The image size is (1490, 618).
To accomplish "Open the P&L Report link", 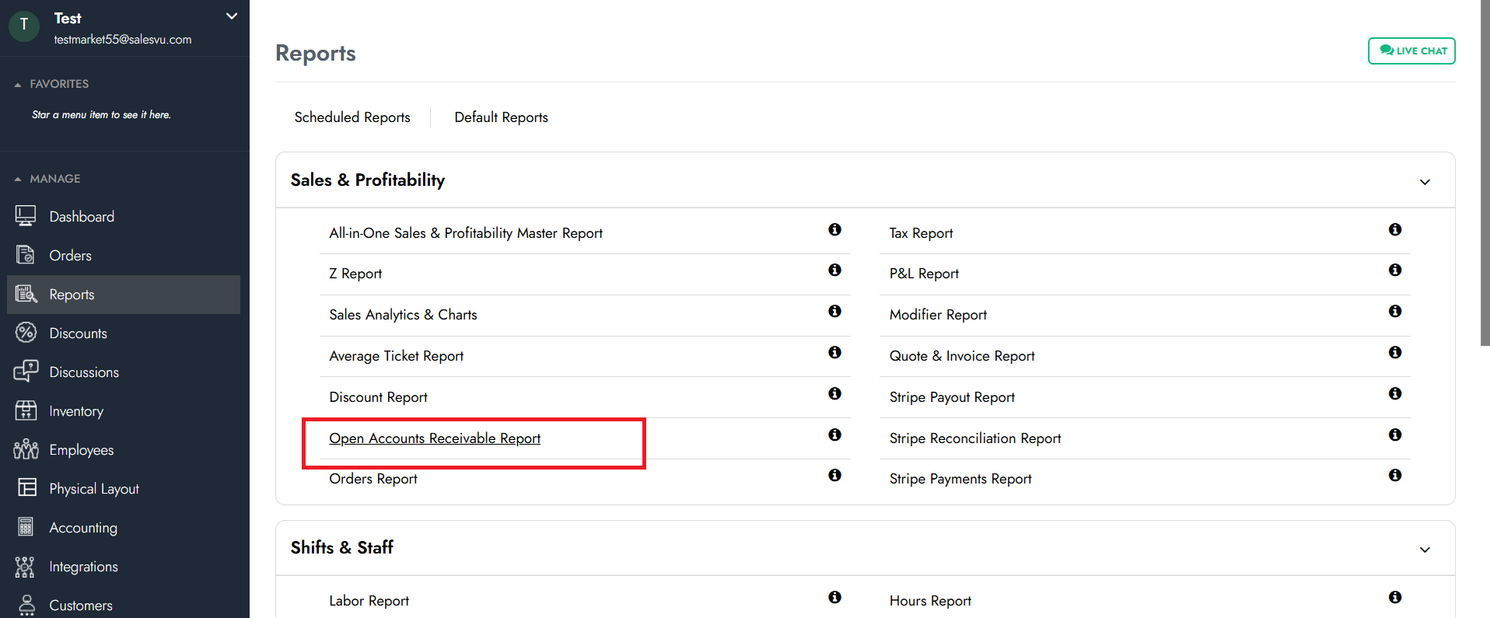I will pyautogui.click(x=924, y=274).
